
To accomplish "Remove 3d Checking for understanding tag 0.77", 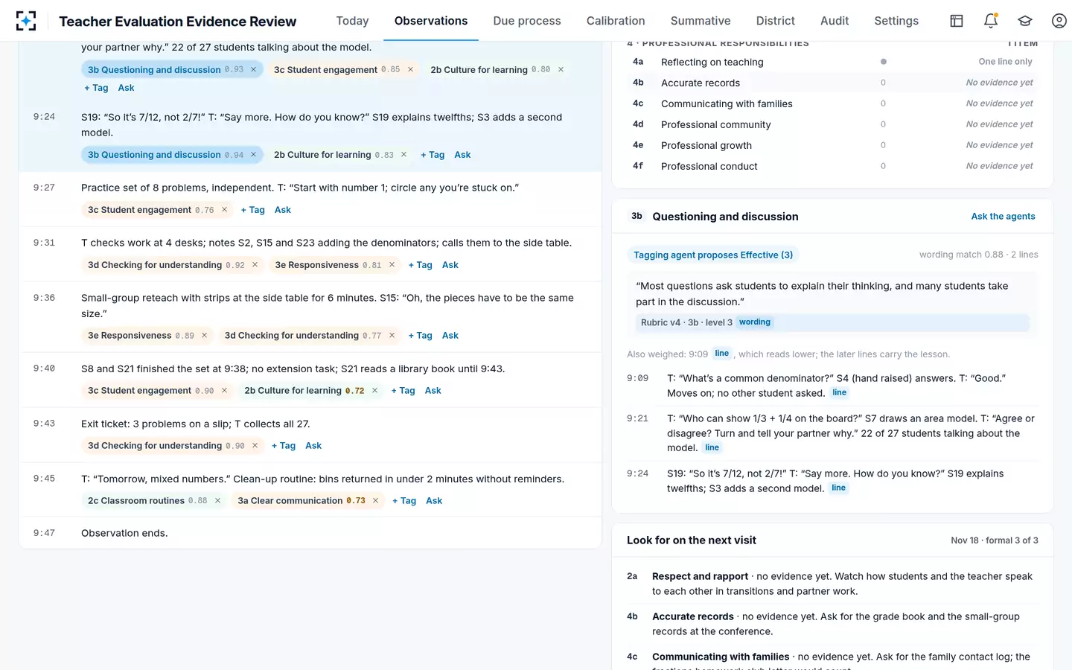I will tap(392, 336).
